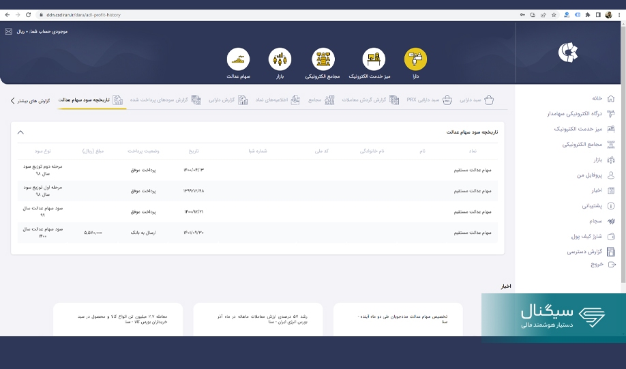Open the Bazaar (بازار) icon in header
This screenshot has width=626, height=369.
(280, 59)
